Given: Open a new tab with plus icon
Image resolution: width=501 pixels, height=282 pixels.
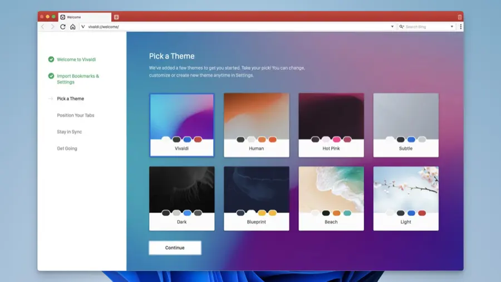Looking at the screenshot, I should (x=116, y=17).
